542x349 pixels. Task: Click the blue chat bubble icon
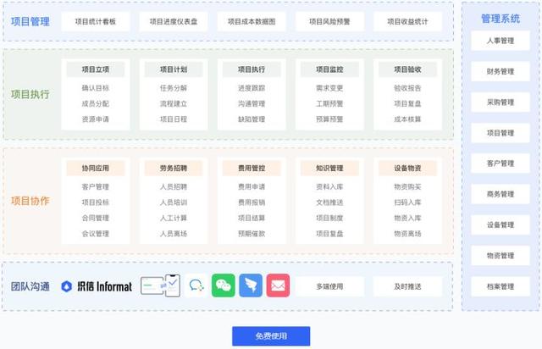coord(196,285)
